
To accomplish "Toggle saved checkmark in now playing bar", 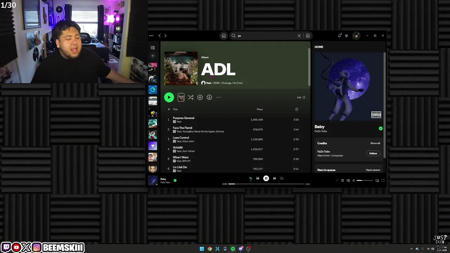I will coord(175,180).
